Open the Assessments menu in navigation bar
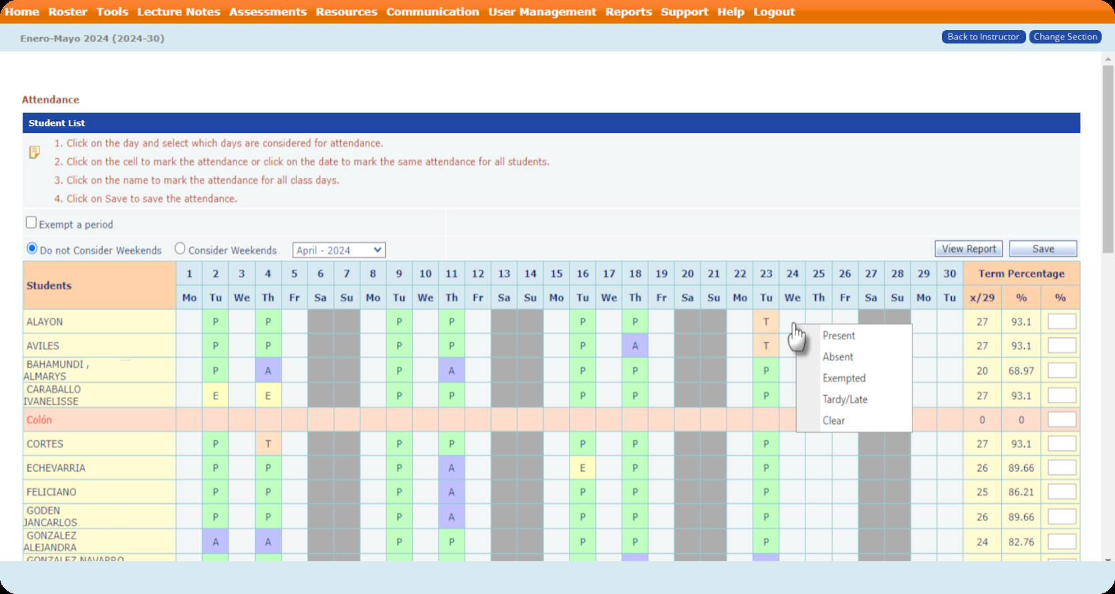This screenshot has width=1115, height=594. tap(267, 12)
